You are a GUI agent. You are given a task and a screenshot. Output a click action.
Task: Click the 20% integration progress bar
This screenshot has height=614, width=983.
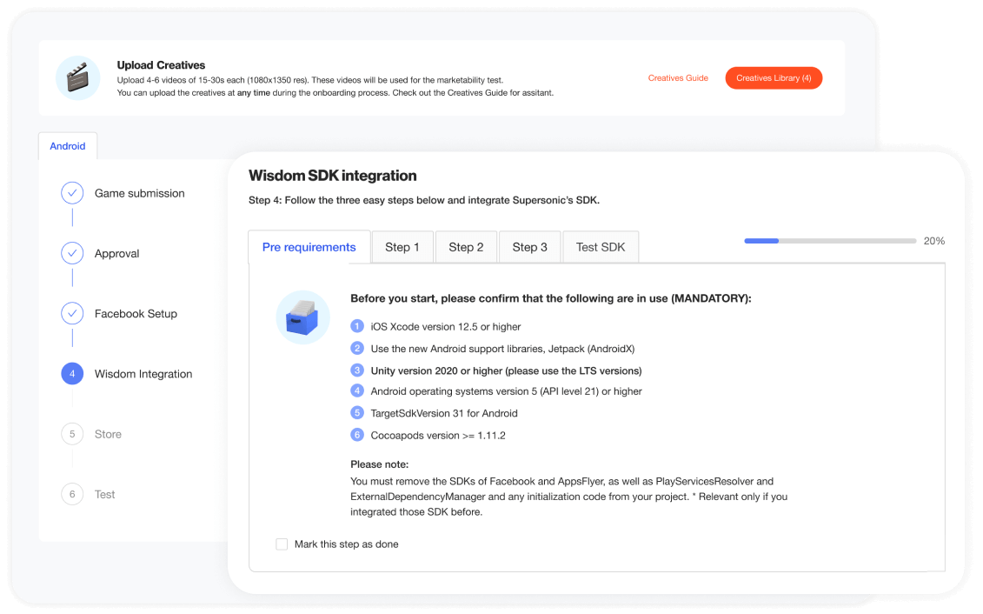click(x=830, y=241)
